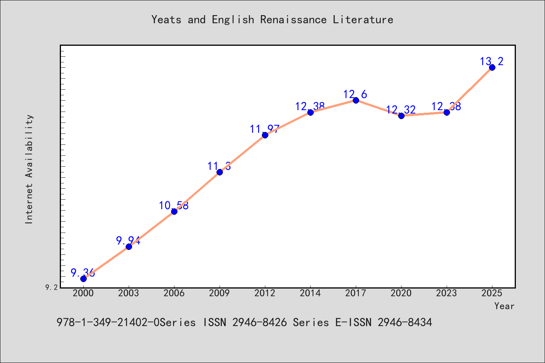545x363 pixels.
Task: Click the 2017 x-axis tick label
Action: pyautogui.click(x=356, y=293)
